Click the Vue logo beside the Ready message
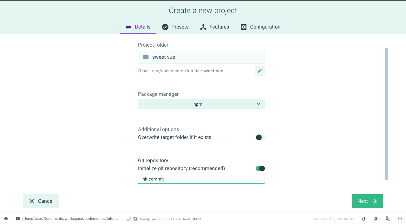The height and width of the screenshot is (224, 406). click(x=135, y=219)
